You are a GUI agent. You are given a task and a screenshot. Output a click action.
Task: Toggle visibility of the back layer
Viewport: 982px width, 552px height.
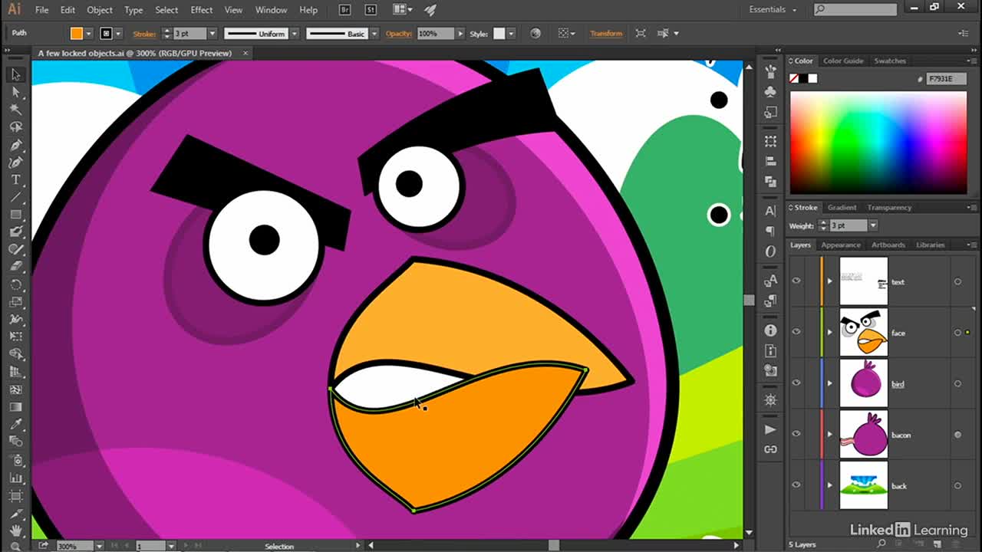pyautogui.click(x=796, y=485)
